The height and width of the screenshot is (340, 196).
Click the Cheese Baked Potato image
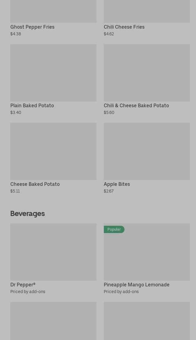tap(53, 151)
